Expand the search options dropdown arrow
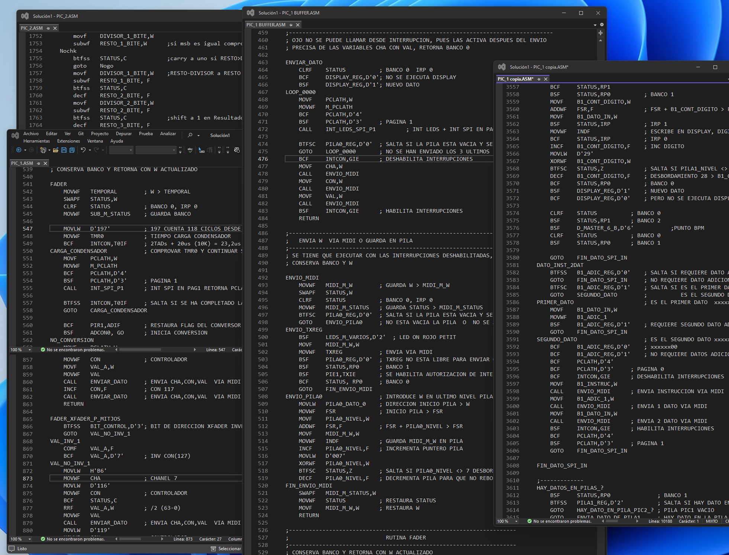 [x=199, y=136]
